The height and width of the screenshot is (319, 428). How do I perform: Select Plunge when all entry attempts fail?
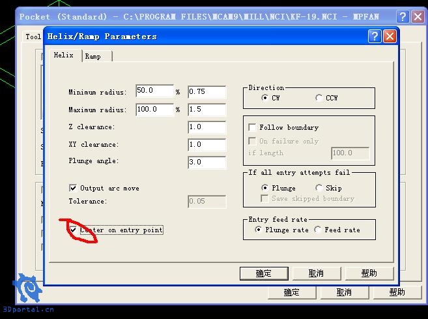click(264, 188)
